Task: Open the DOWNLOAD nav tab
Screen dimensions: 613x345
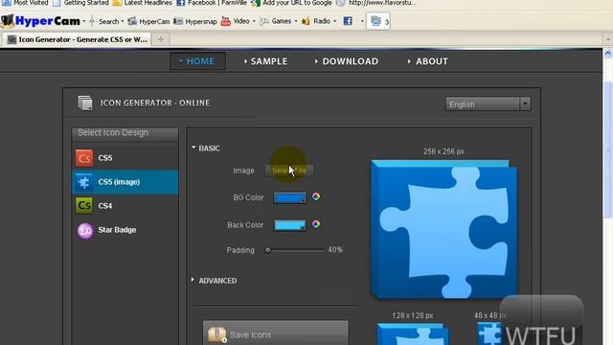Action: coord(347,61)
